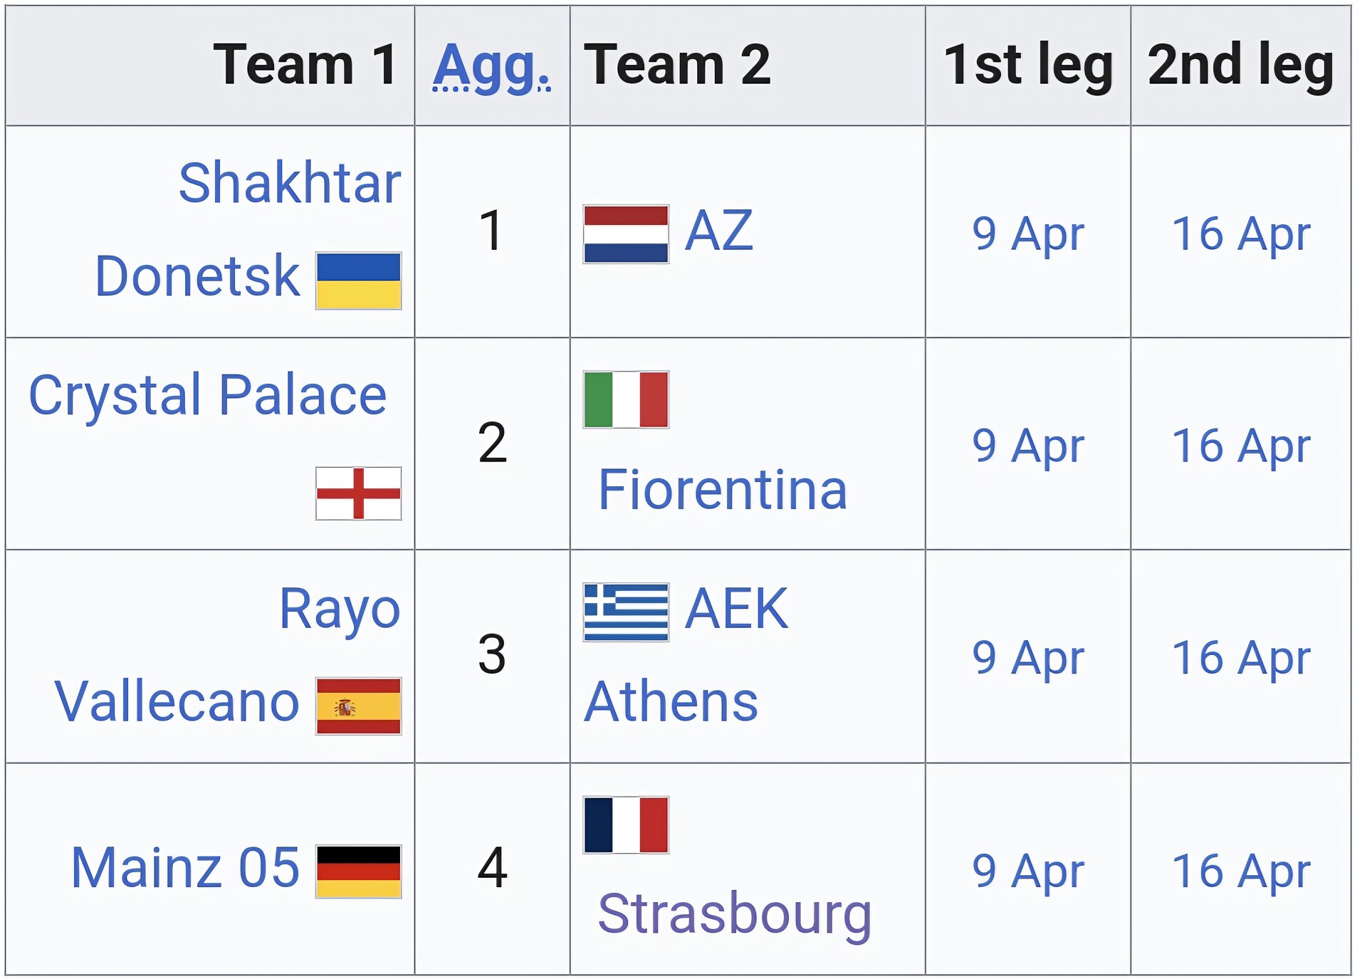Click the Ukraine flag icon
Screen dimensions: 1367x979
(358, 281)
